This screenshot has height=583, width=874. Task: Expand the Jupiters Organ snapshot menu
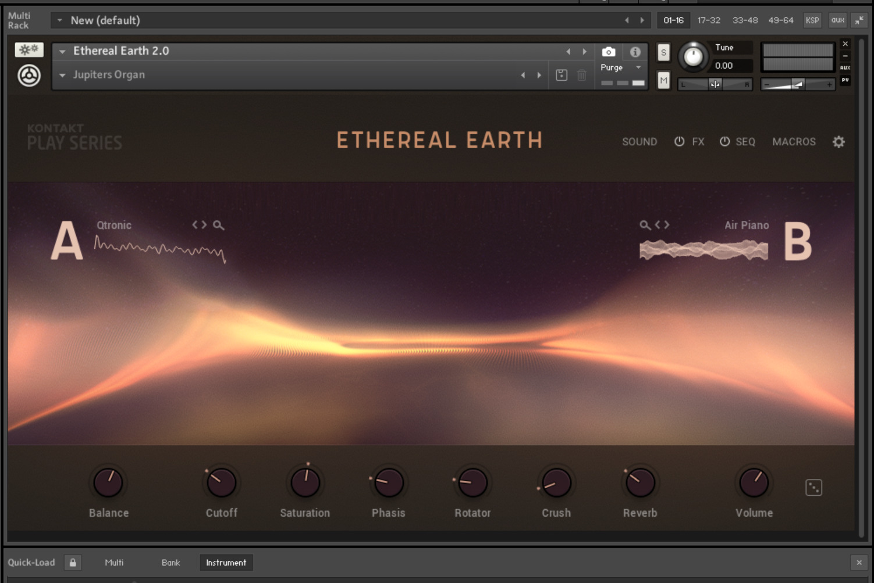tap(62, 75)
